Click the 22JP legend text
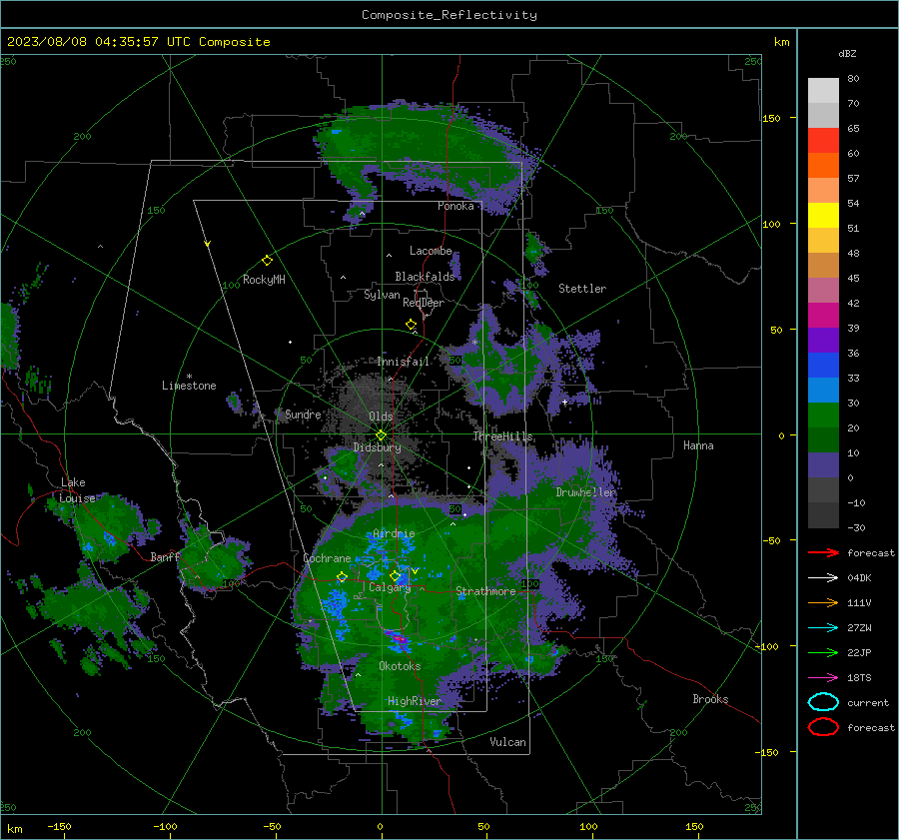Image resolution: width=899 pixels, height=840 pixels. (859, 652)
